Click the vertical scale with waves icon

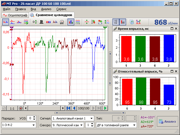[107, 22]
